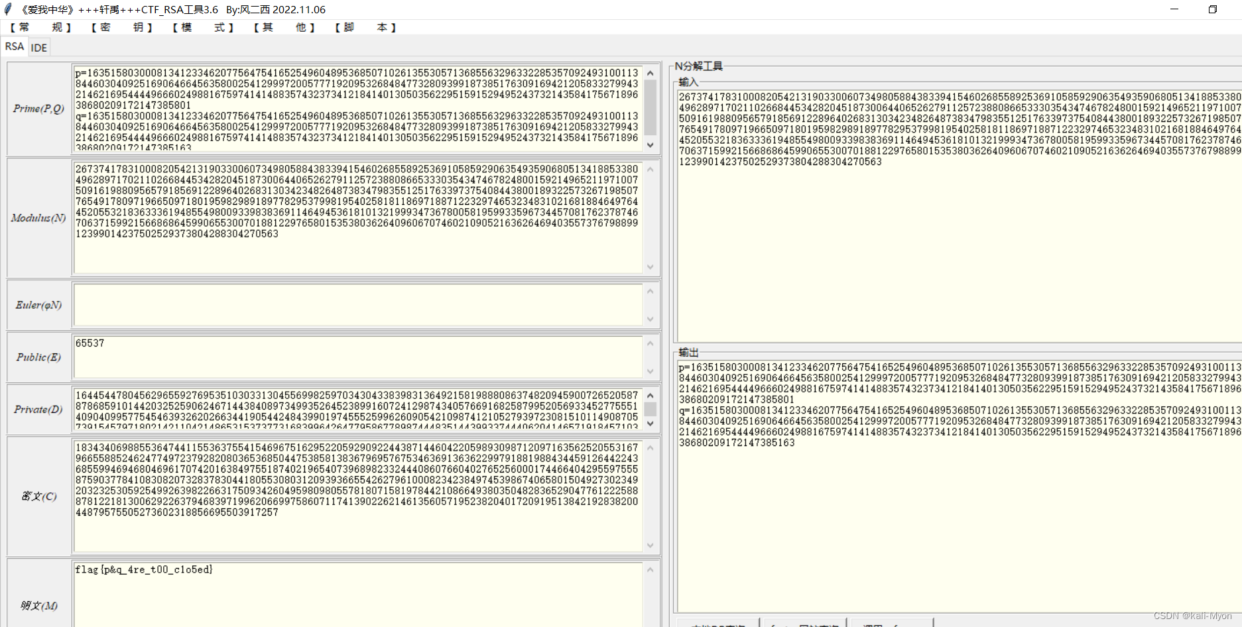Image resolution: width=1242 pixels, height=627 pixels.
Task: Switch to the IDE tab
Action: [x=39, y=48]
